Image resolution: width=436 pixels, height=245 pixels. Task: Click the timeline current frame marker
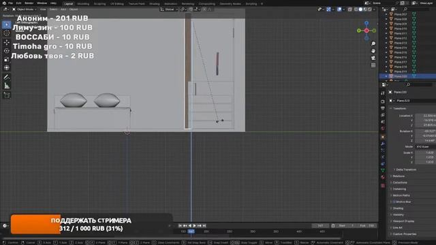click(191, 231)
